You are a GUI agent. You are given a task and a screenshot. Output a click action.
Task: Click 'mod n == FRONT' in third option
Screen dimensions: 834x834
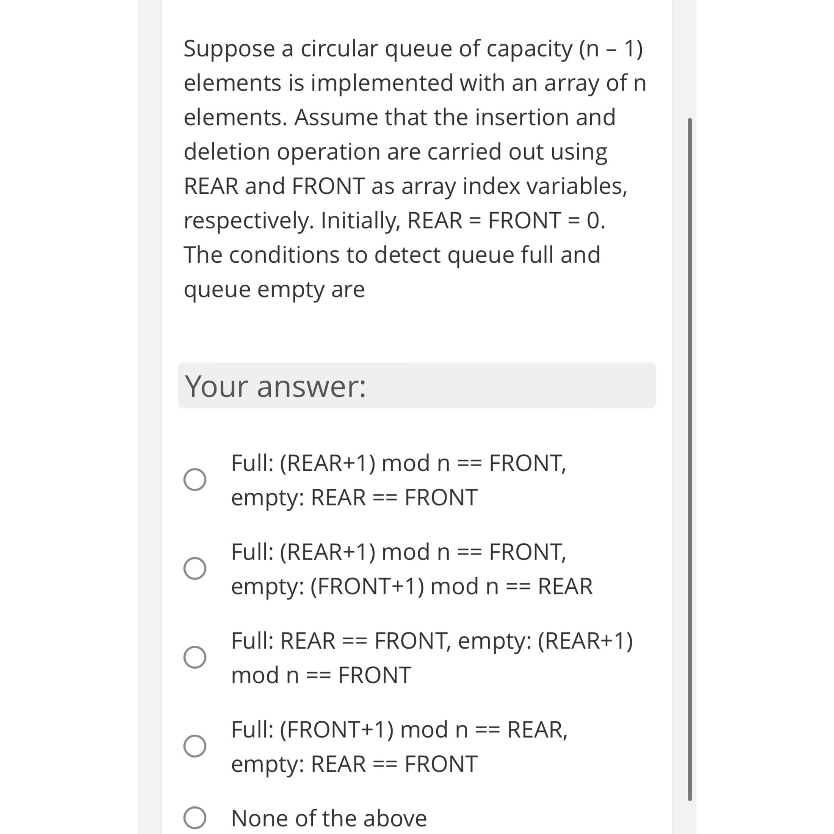[320, 675]
